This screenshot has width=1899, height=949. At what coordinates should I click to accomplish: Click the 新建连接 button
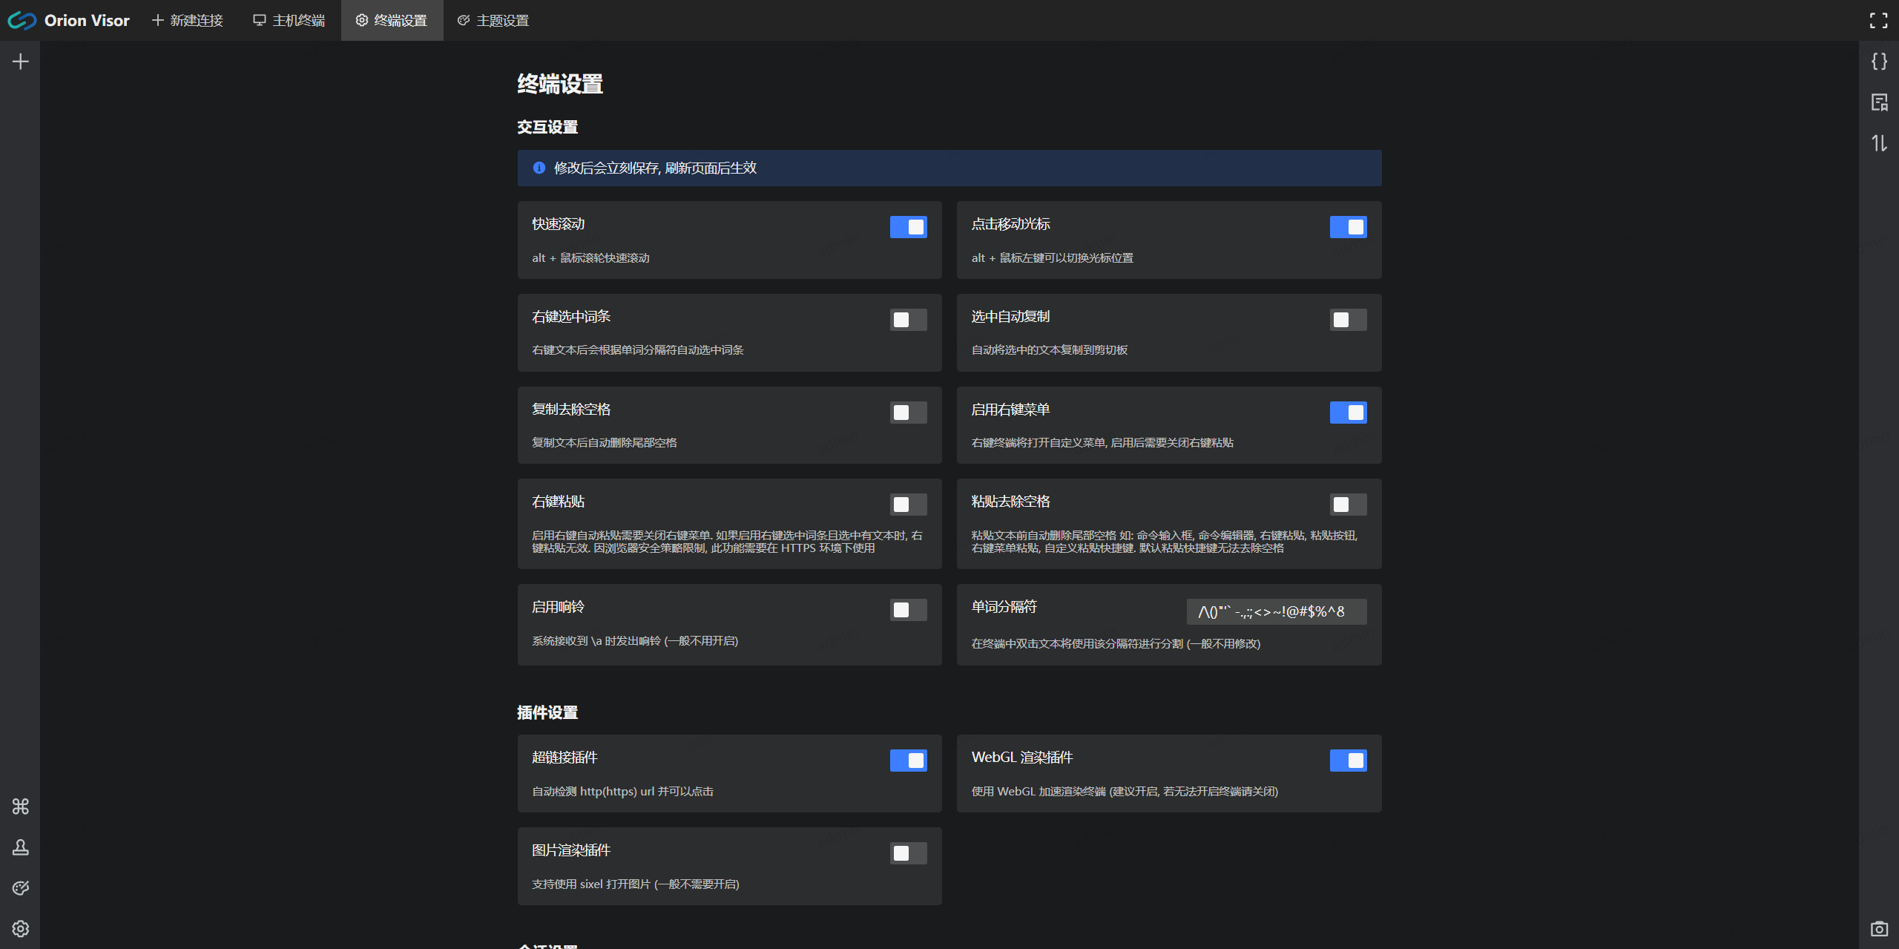[188, 21]
